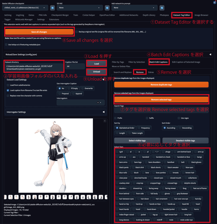Open the Search and Replace sub-tab
Image resolution: width=217 pixels, height=224 pixels.
tap(123, 72)
